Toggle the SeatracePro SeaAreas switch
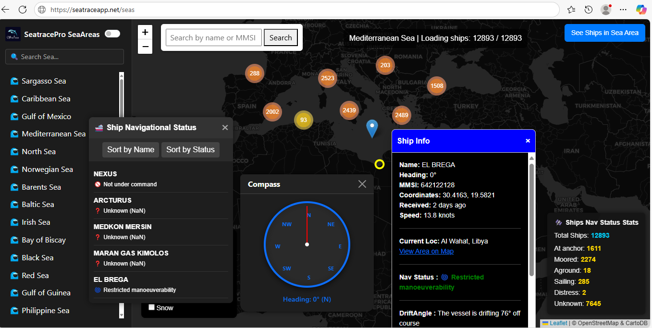Screen dimensions: 652x328 (112, 34)
